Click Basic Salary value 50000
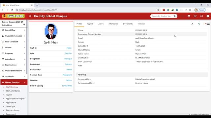 pyautogui.click(x=69, y=70)
